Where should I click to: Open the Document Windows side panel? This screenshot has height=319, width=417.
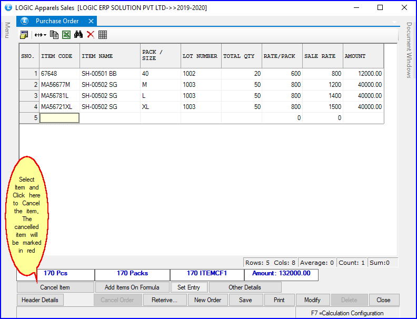409,50
